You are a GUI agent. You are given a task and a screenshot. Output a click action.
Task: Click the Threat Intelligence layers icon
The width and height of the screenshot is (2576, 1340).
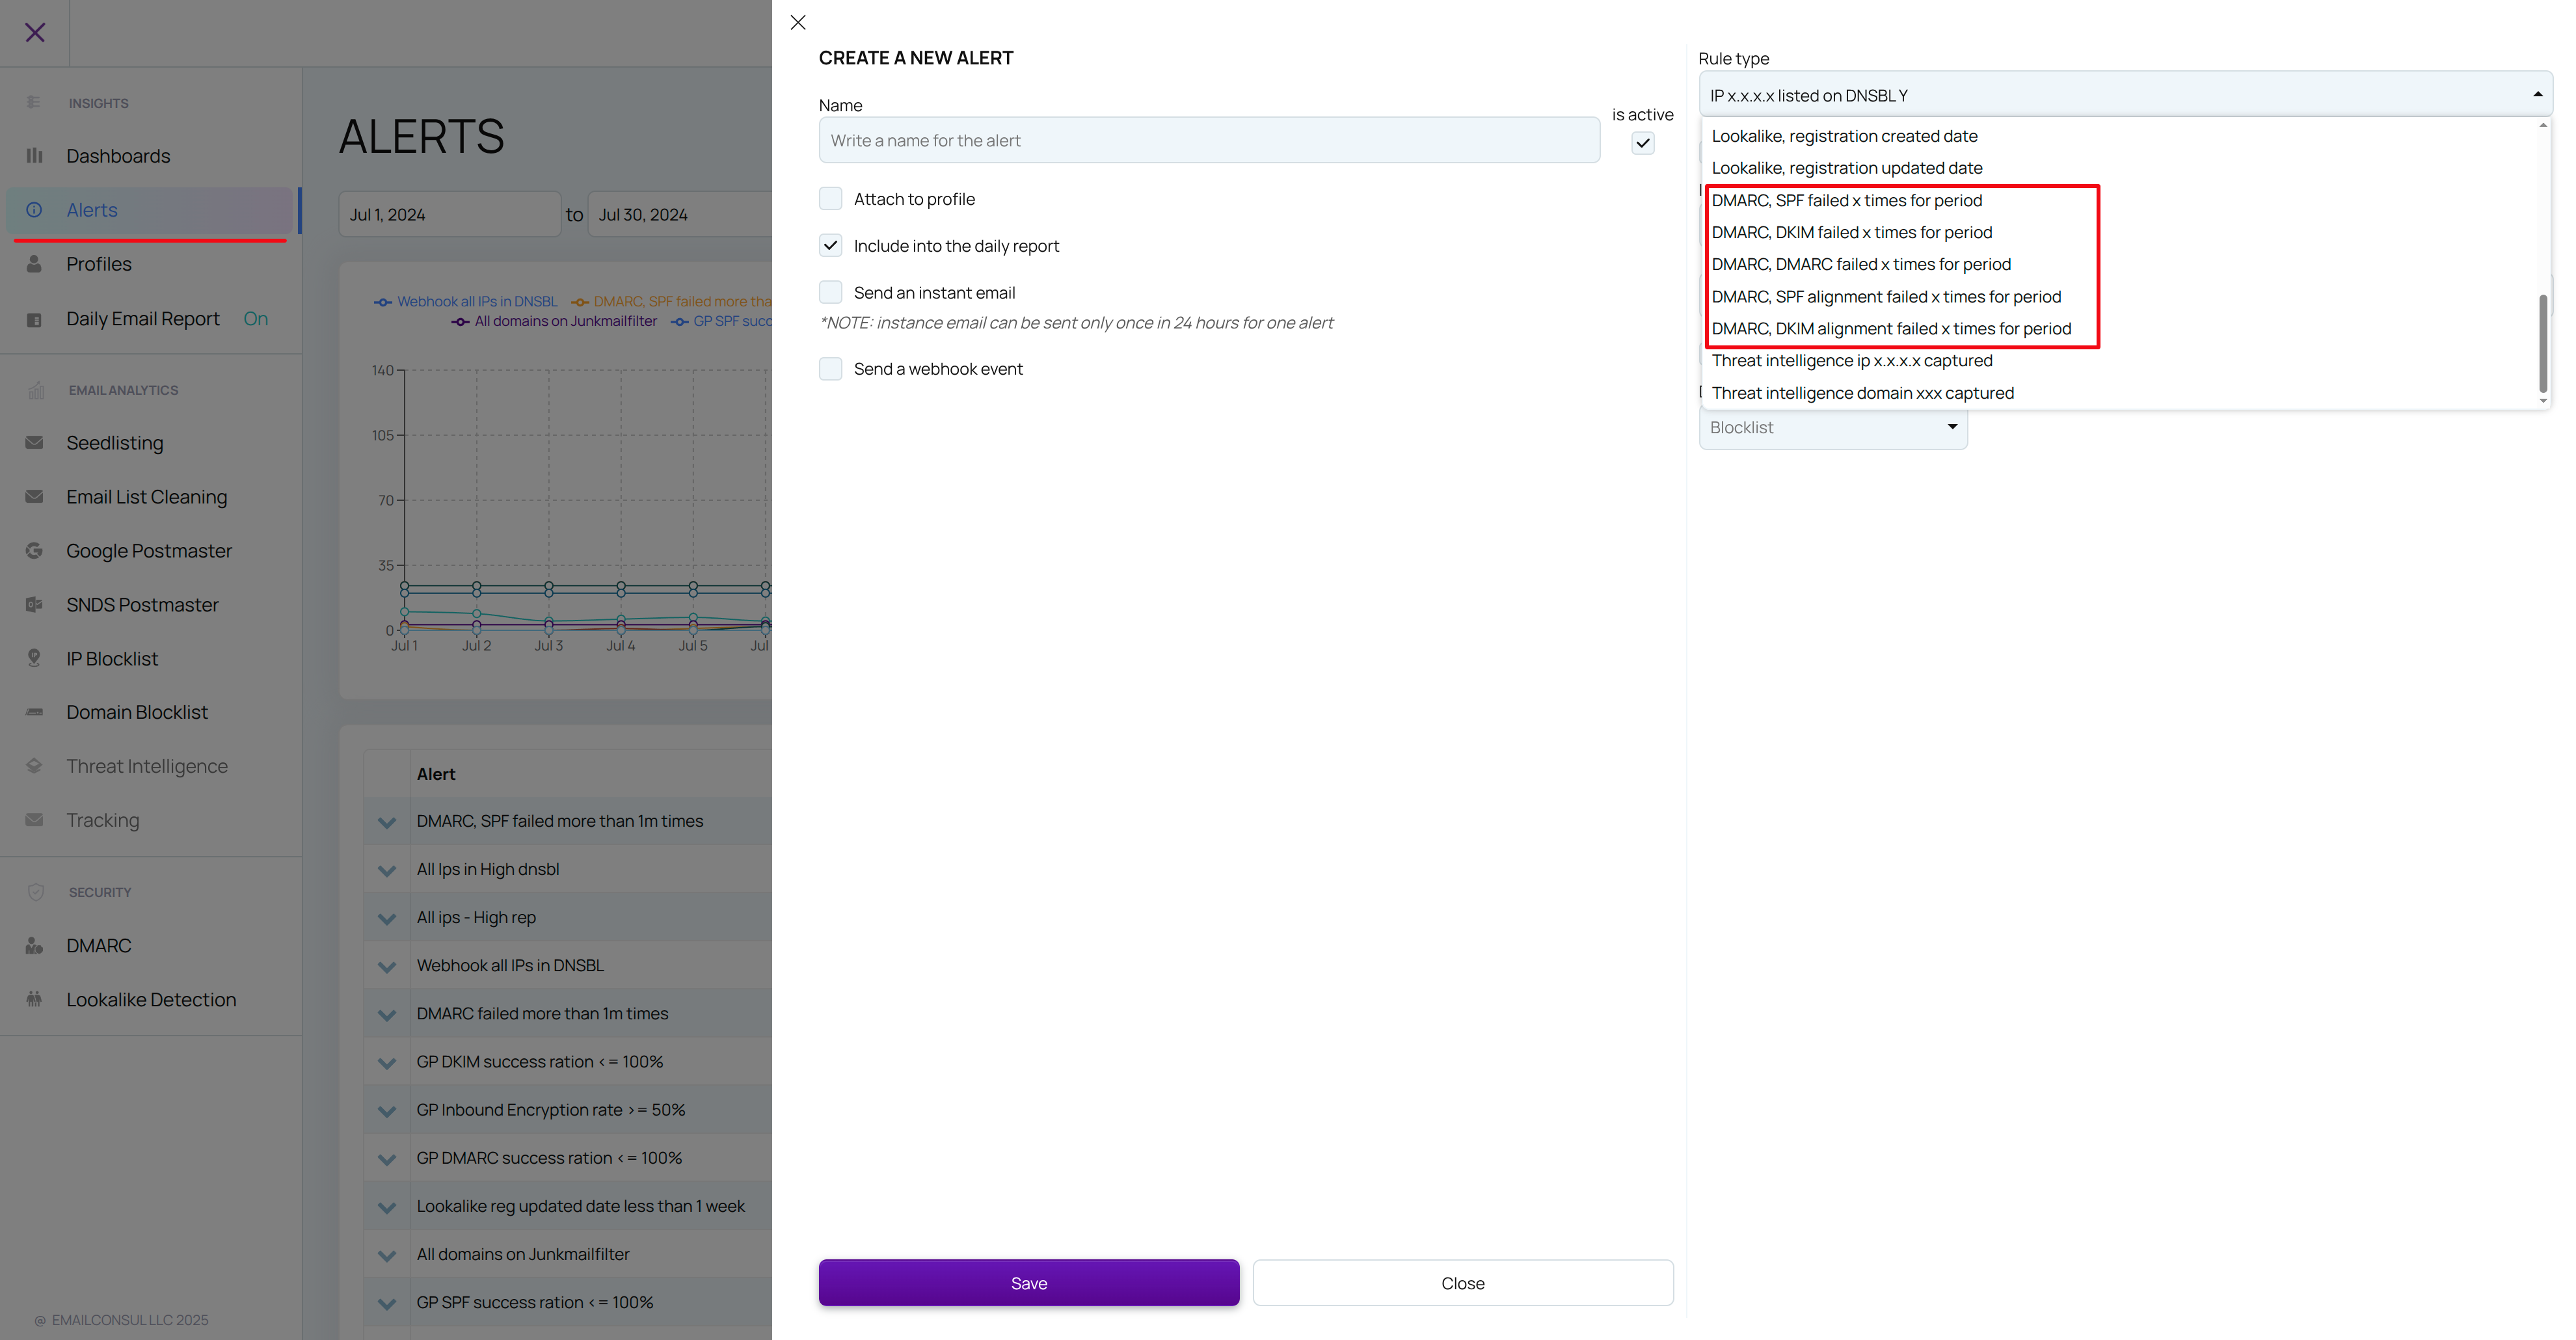click(x=34, y=766)
